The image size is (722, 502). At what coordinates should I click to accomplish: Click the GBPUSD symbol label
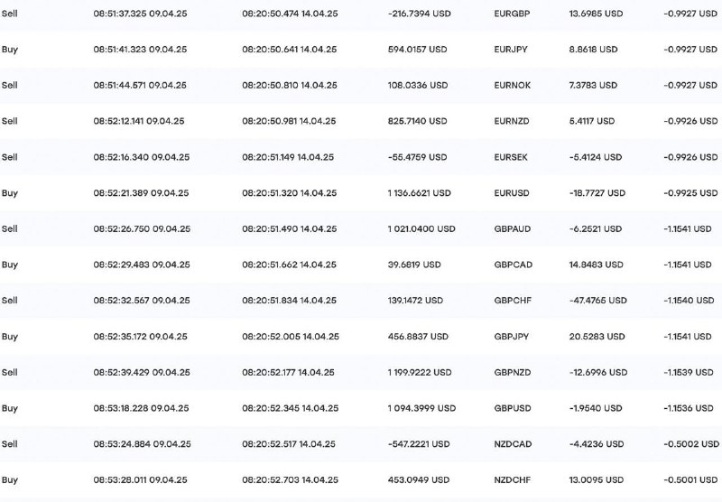pos(513,408)
